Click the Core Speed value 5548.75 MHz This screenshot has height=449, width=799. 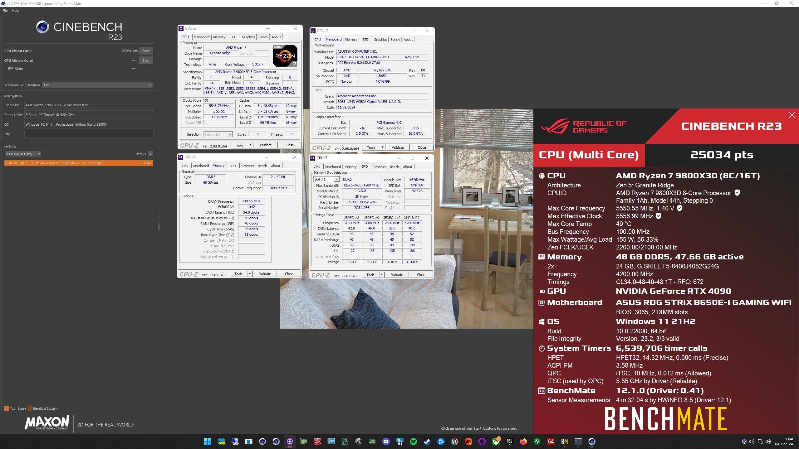(x=219, y=106)
